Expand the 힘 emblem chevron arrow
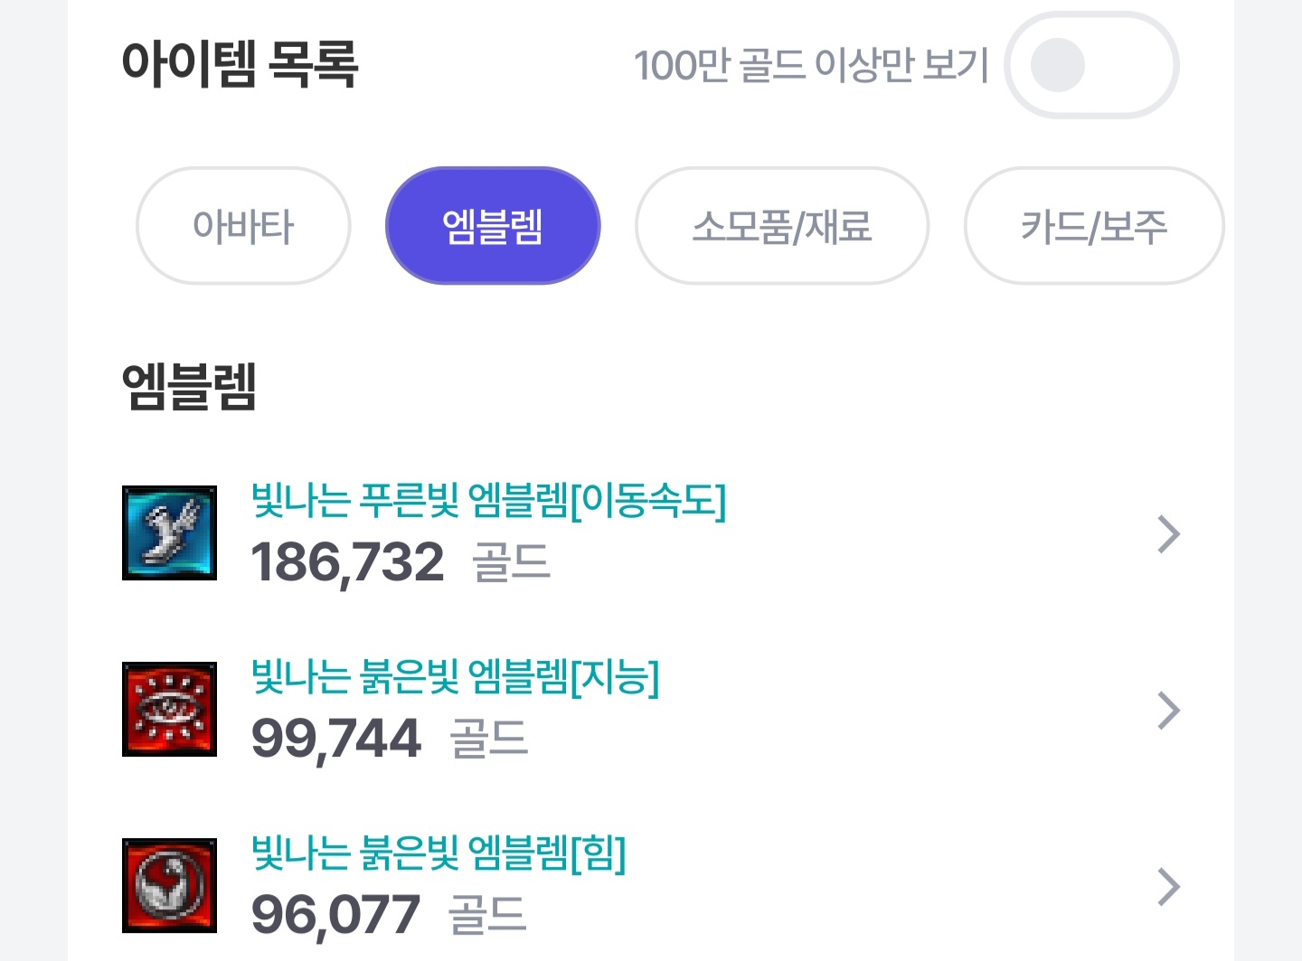The width and height of the screenshot is (1302, 961). coord(1169,887)
